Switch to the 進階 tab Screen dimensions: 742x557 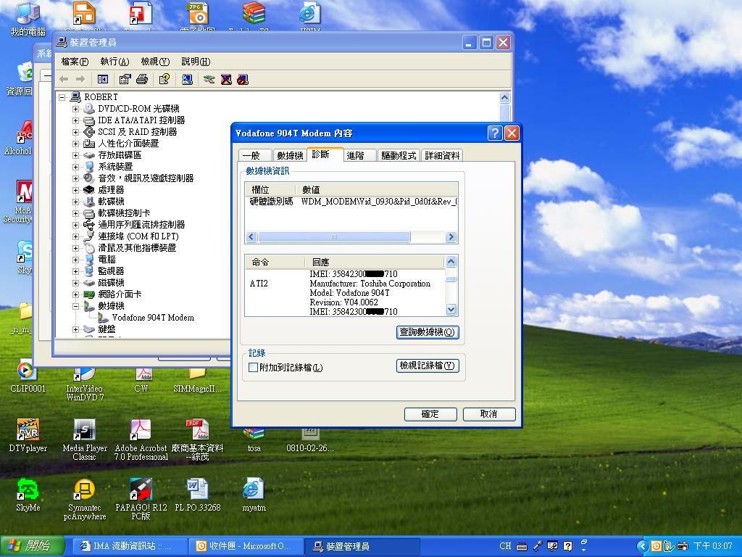pos(355,155)
